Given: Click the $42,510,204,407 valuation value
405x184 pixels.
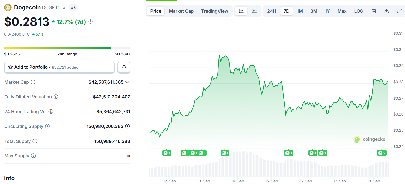Looking at the screenshot, I should pyautogui.click(x=111, y=97).
